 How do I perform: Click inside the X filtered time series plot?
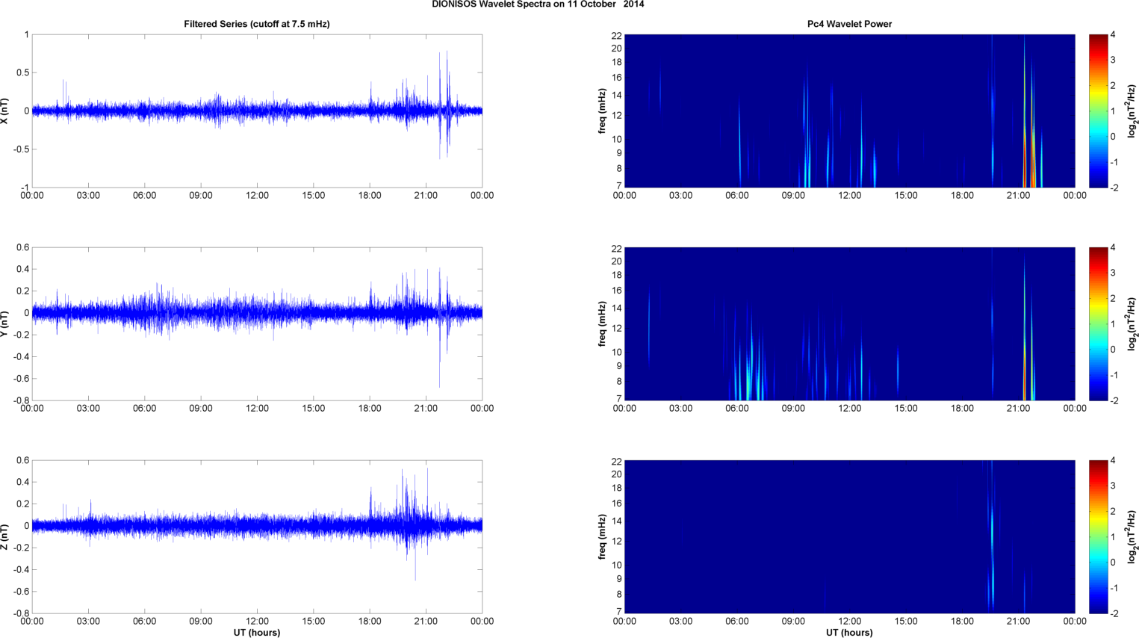(257, 111)
